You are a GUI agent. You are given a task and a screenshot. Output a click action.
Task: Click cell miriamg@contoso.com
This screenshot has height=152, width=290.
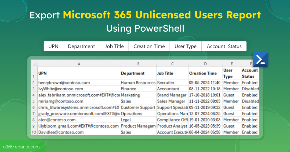tap(79, 101)
